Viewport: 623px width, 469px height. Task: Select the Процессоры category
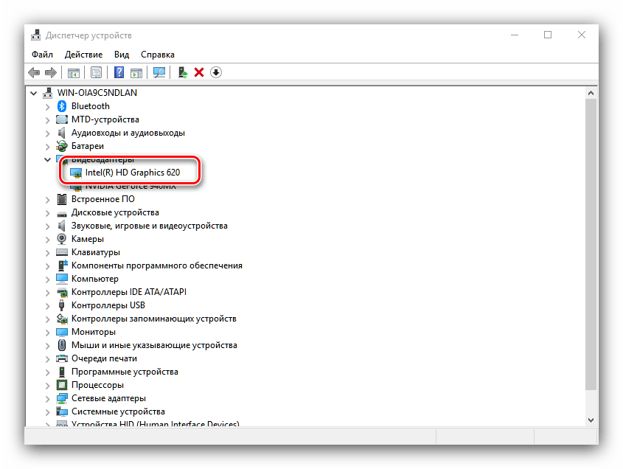(97, 385)
